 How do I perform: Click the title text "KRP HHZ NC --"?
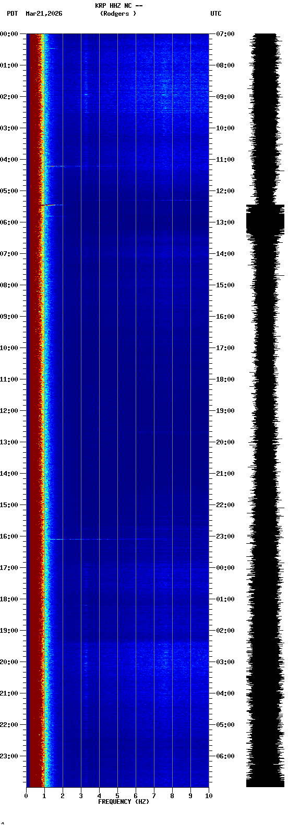(118, 6)
